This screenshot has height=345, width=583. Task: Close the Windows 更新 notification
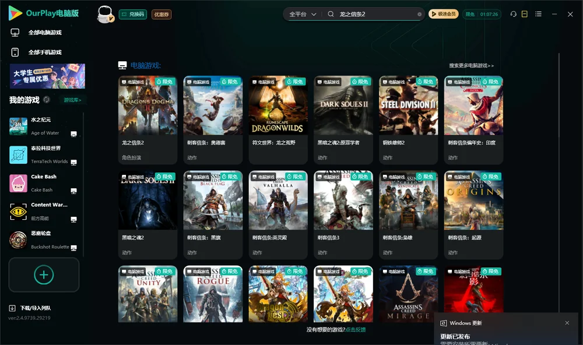(x=567, y=323)
